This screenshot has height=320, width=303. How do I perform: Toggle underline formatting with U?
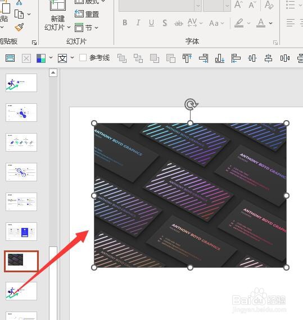click(x=151, y=23)
